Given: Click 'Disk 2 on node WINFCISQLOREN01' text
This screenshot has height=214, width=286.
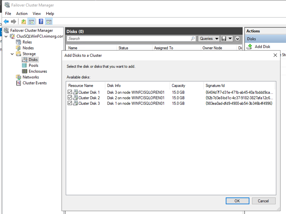Looking at the screenshot, I should pos(136,98).
